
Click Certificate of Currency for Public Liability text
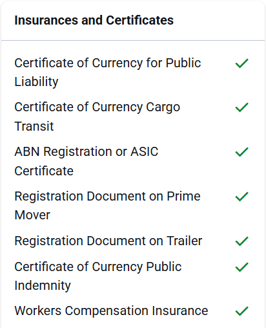tap(108, 72)
